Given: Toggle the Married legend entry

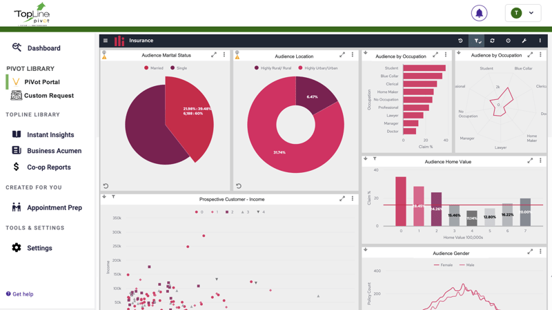Looking at the screenshot, I should (153, 68).
